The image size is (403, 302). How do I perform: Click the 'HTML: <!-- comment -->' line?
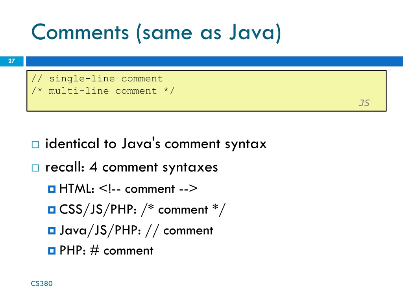tap(129, 189)
